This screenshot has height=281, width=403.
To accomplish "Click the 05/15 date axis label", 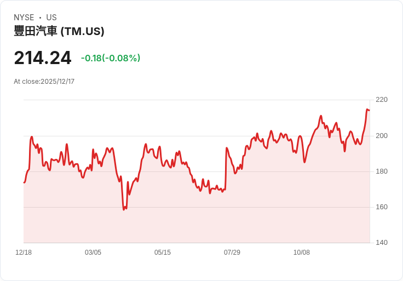I will click(163, 253).
